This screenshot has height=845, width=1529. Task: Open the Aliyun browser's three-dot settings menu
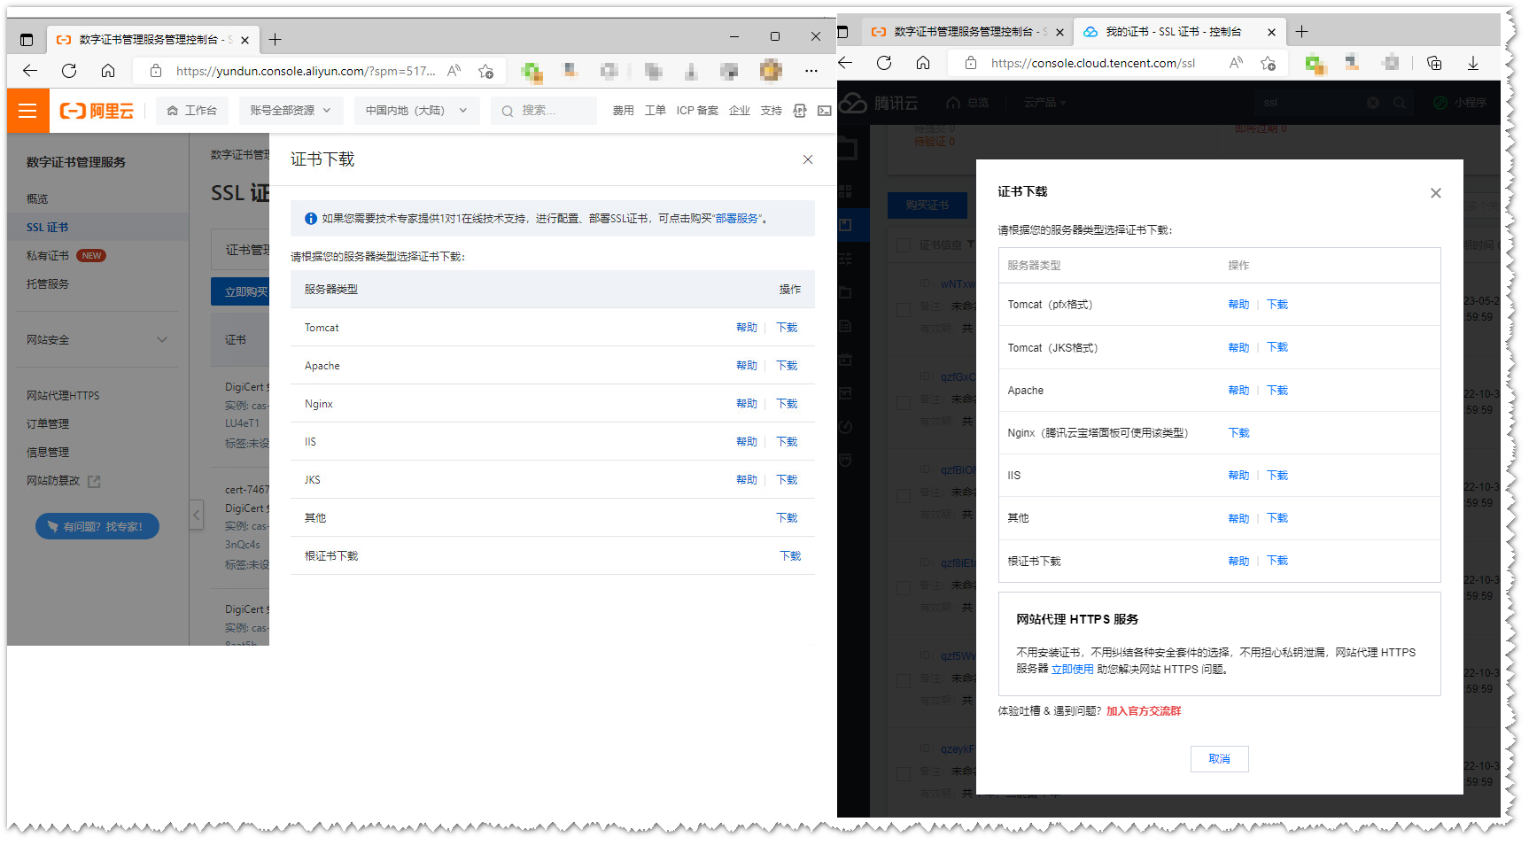(811, 71)
